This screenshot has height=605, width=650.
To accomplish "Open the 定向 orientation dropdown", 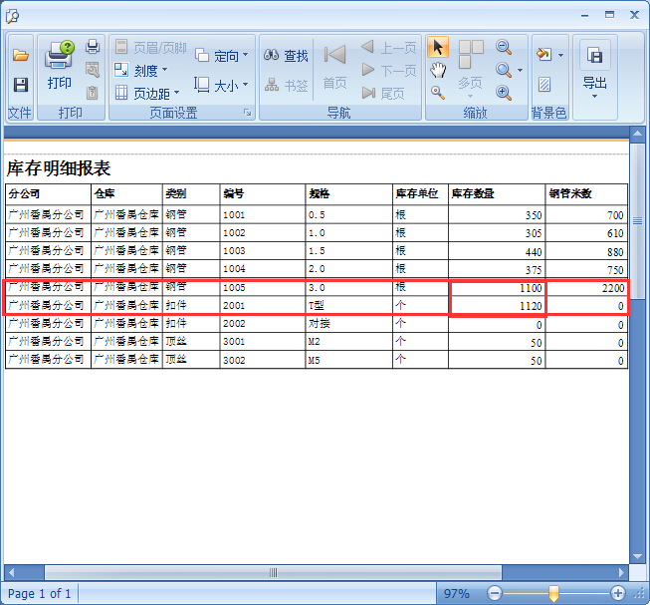I will click(x=222, y=55).
